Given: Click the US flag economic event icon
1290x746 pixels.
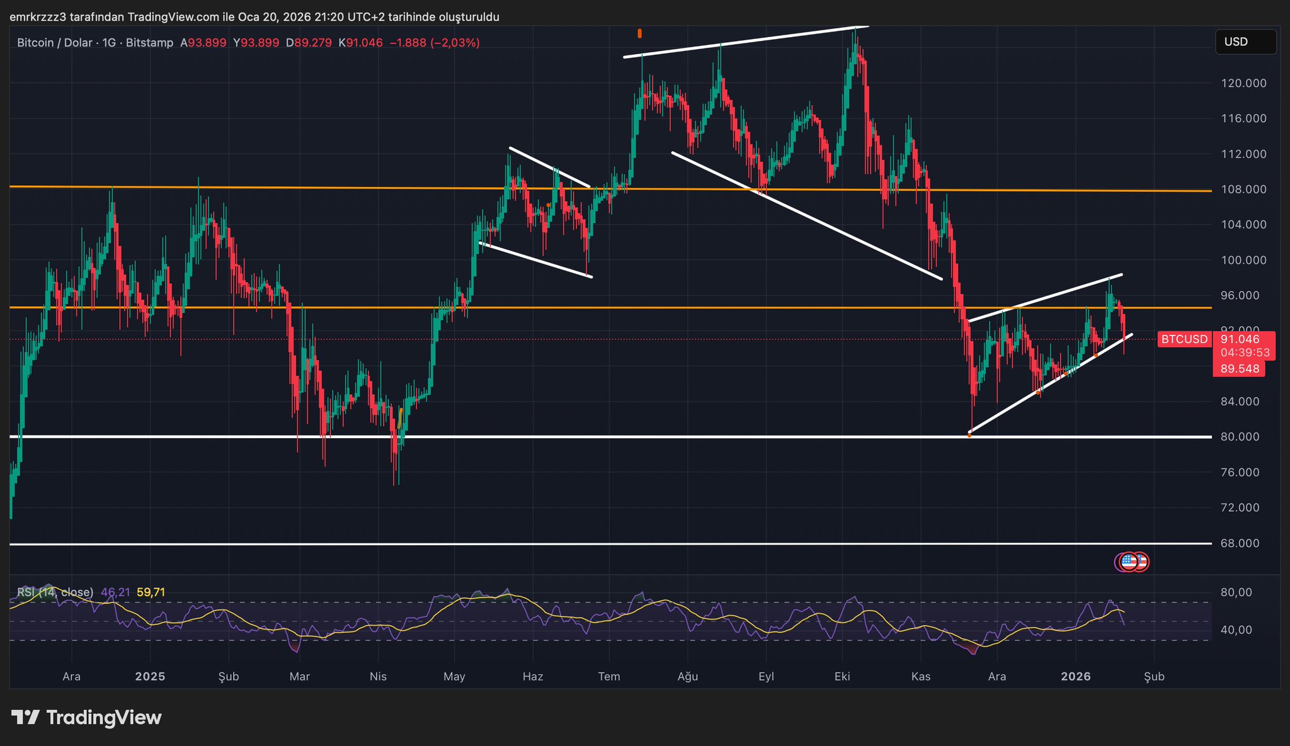Looking at the screenshot, I should tap(1128, 561).
